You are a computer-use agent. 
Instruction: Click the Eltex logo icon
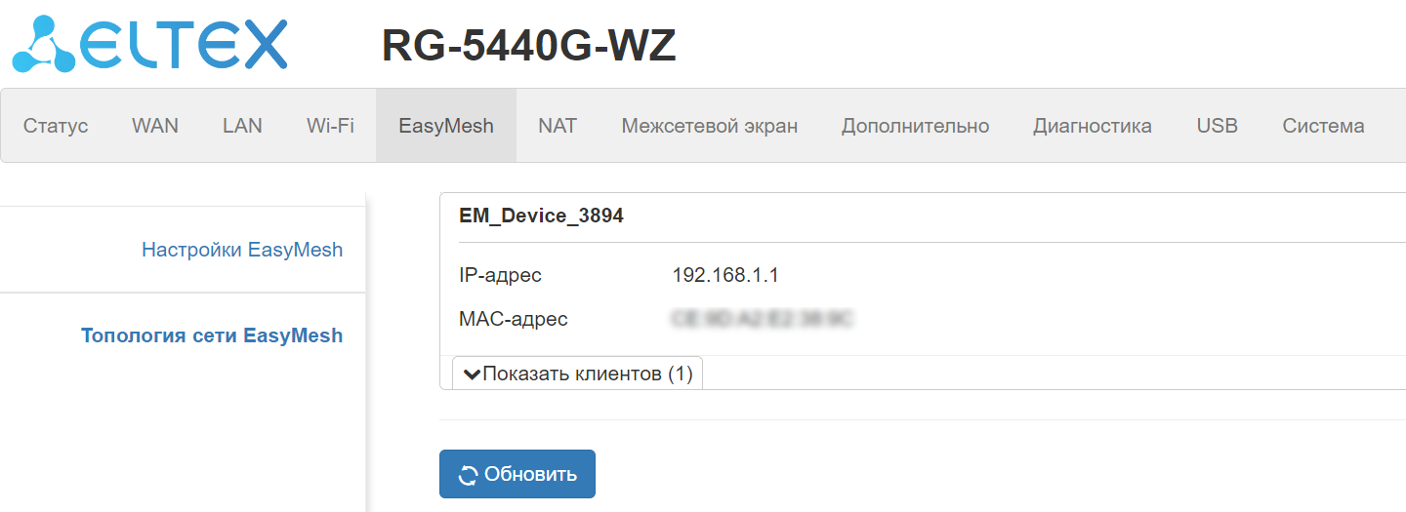(44, 45)
